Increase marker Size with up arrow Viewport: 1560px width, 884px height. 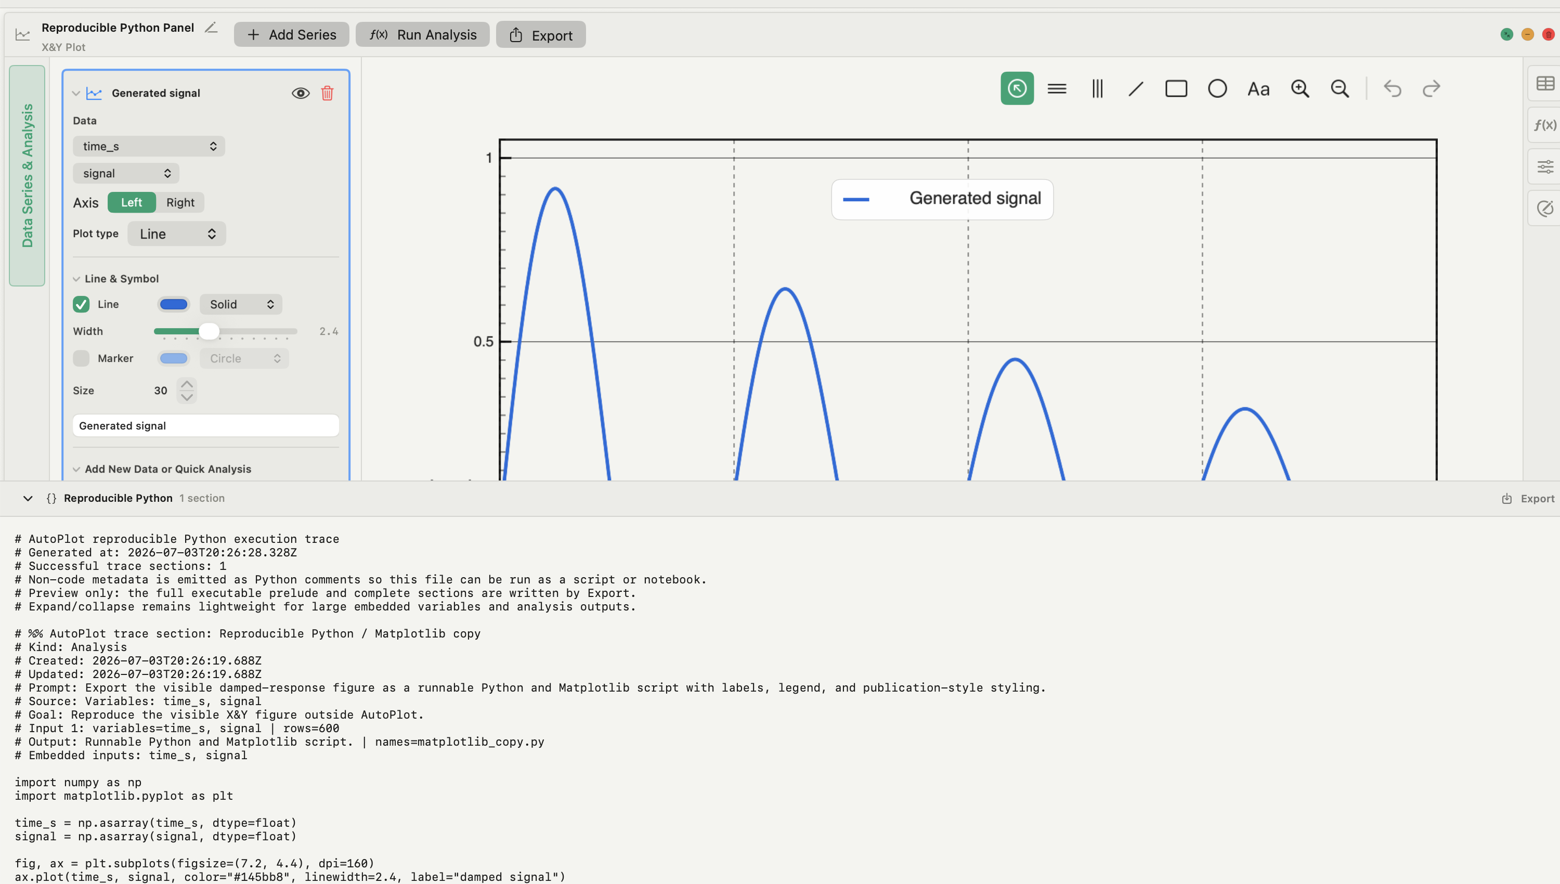(x=187, y=384)
